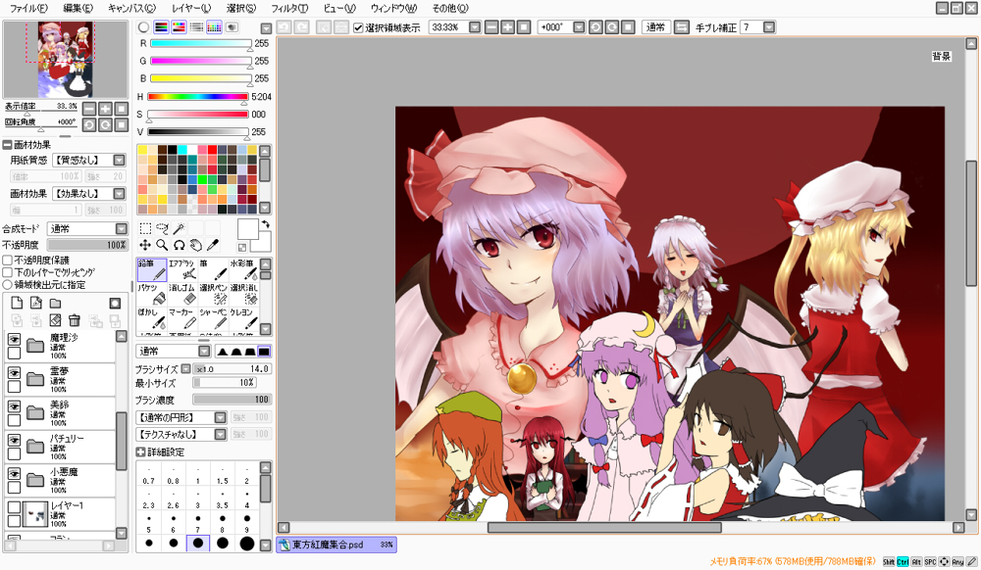The image size is (981, 570).
Task: Hide the 美鈴 layer folder
Action: 14,406
